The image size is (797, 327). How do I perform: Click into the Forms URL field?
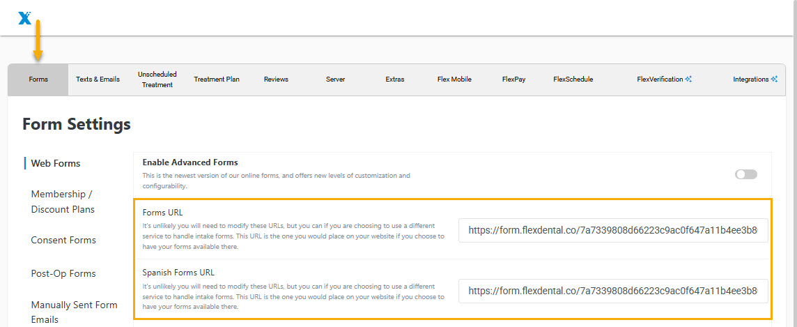coord(613,230)
